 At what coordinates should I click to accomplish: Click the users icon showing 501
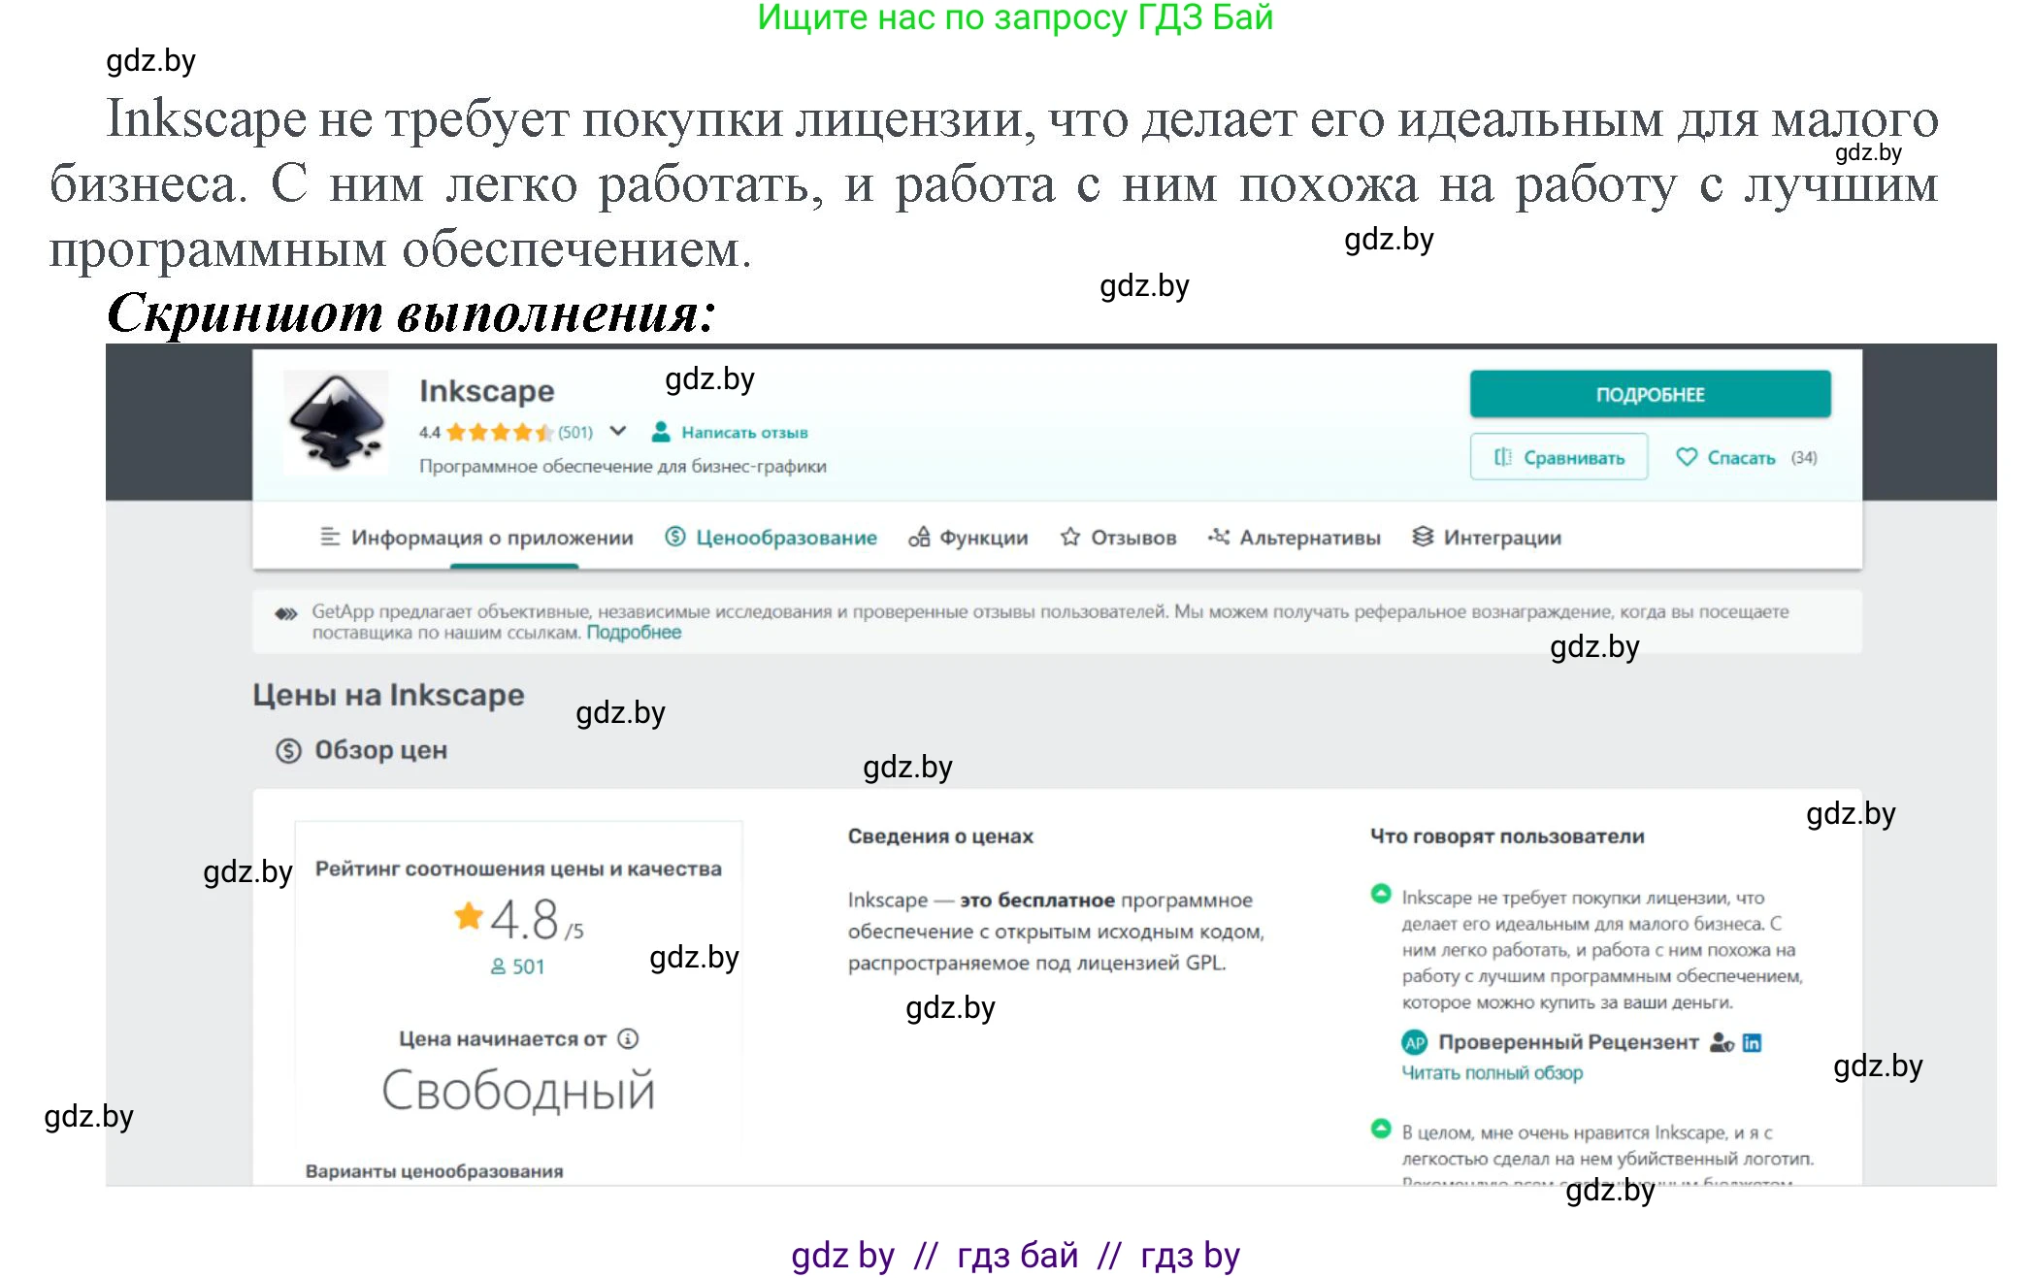tap(498, 966)
